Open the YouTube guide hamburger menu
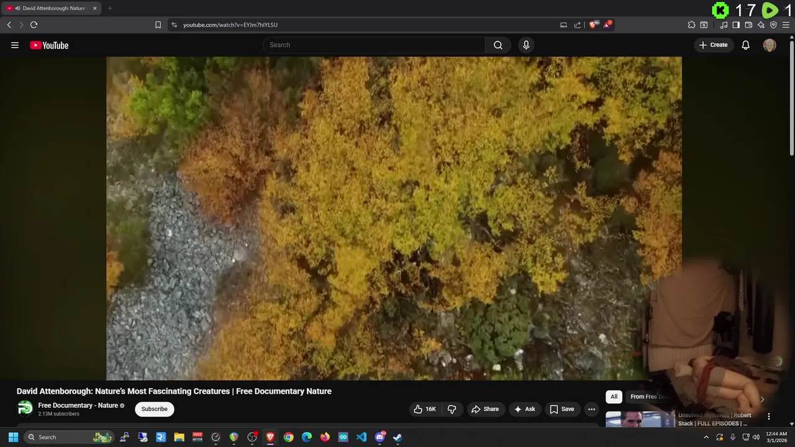The width and height of the screenshot is (795, 447). [15, 45]
